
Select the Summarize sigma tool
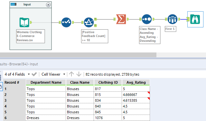click(x=121, y=19)
